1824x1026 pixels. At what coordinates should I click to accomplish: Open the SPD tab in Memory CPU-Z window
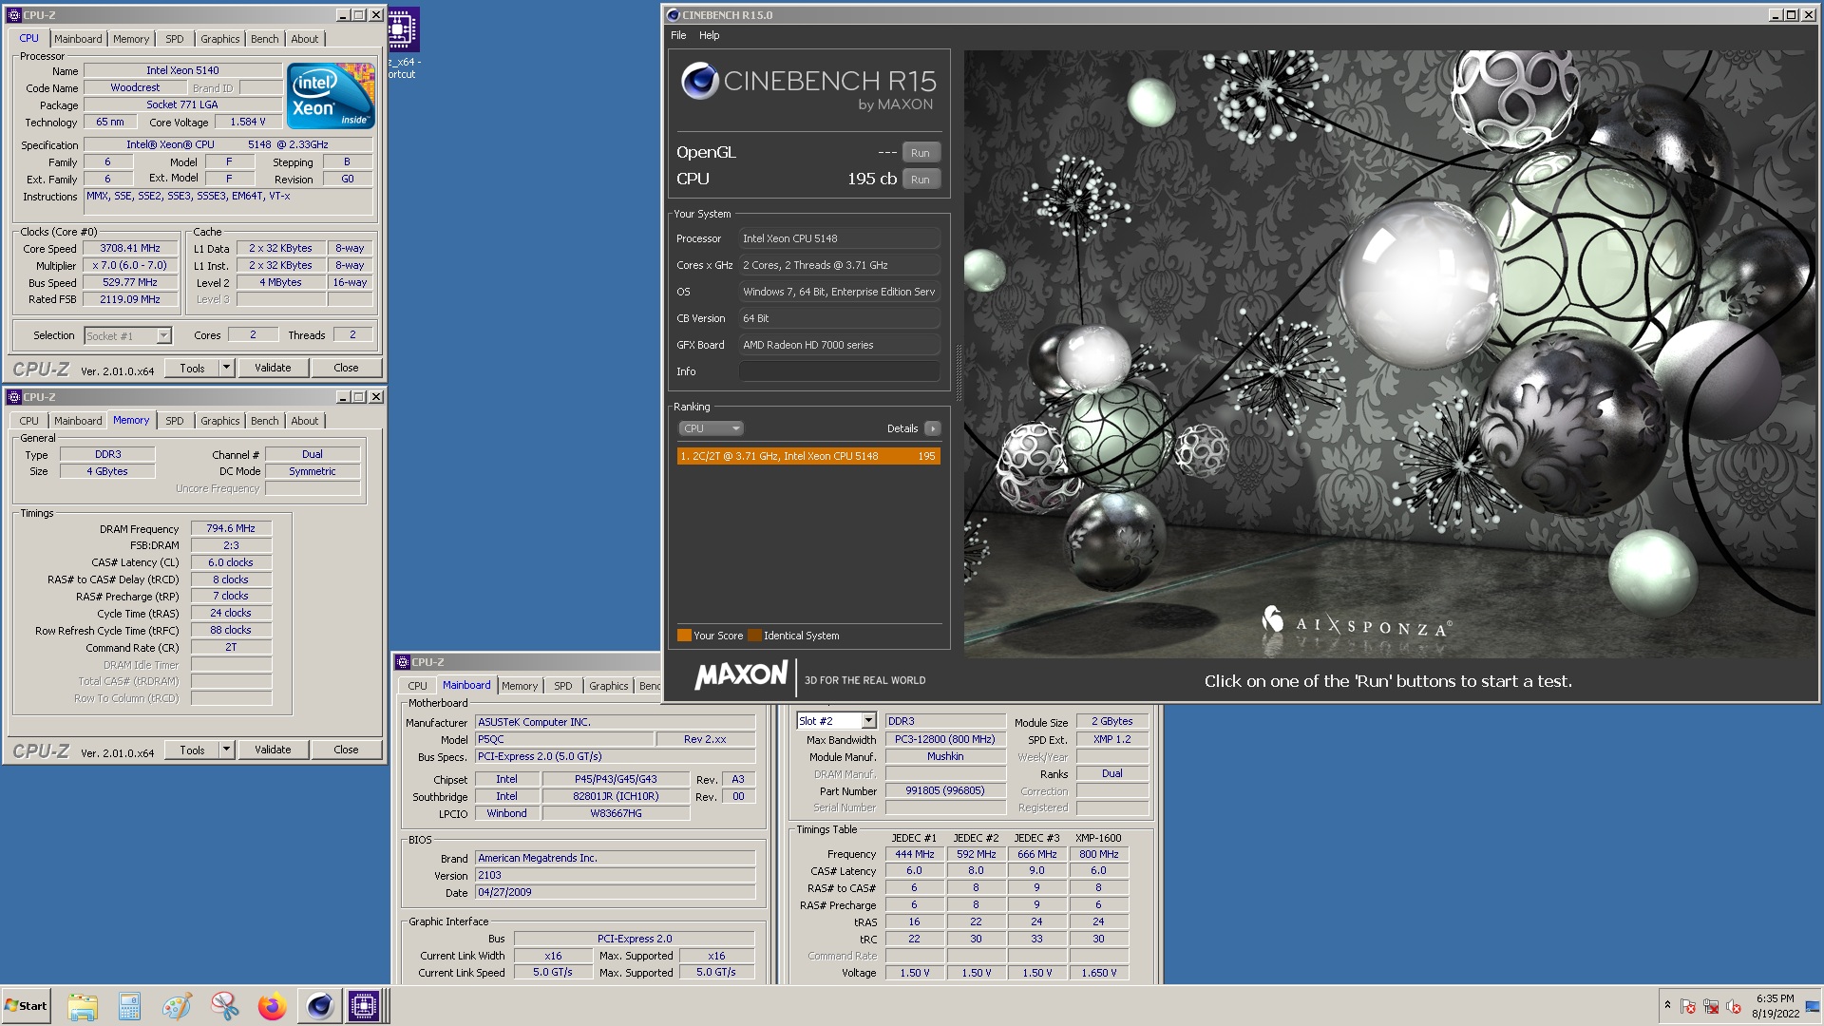[x=175, y=421]
